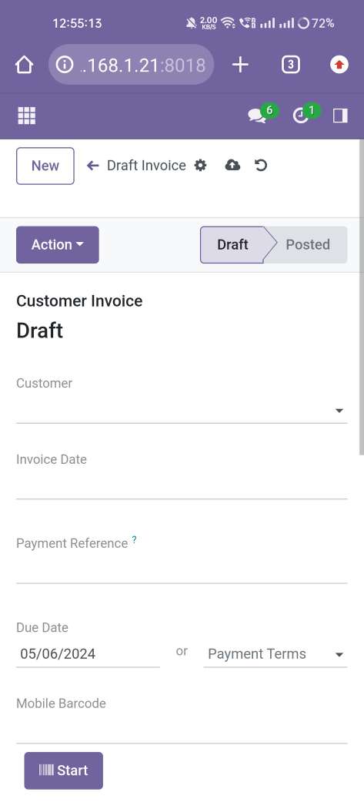
Task: Open the chat messages icon with badge 6
Action: [x=257, y=116]
